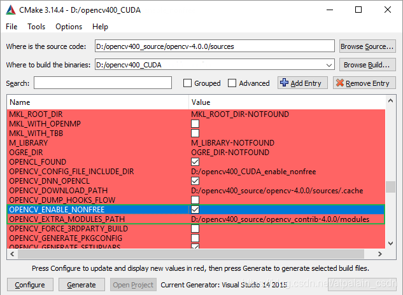Click the D:/opencv400_CUDA_enable_nonfree value
Screen dimensions: 403x295
point(253,172)
